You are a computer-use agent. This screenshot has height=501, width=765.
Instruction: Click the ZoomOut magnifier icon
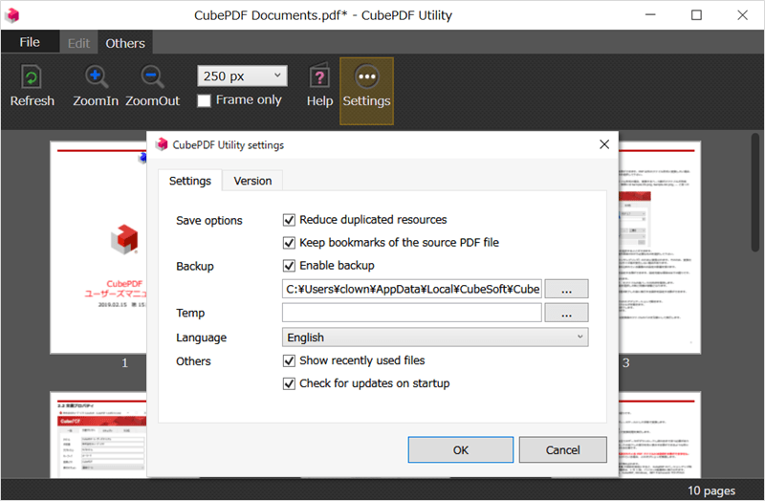coord(152,77)
